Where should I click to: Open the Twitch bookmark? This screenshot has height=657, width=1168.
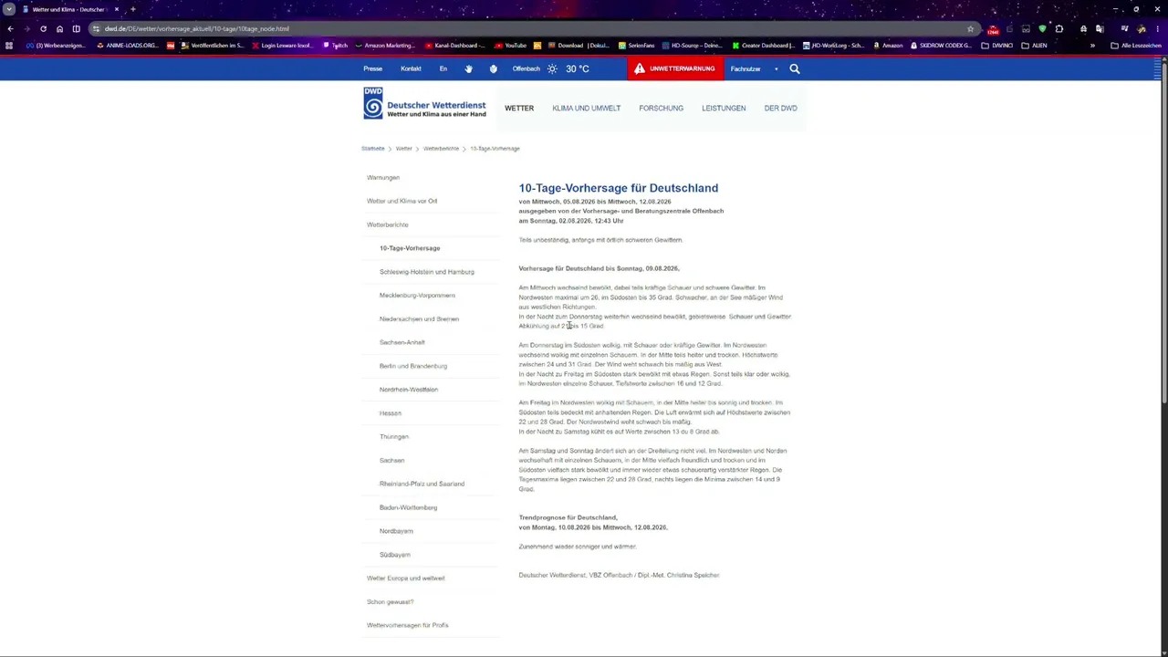click(335, 46)
